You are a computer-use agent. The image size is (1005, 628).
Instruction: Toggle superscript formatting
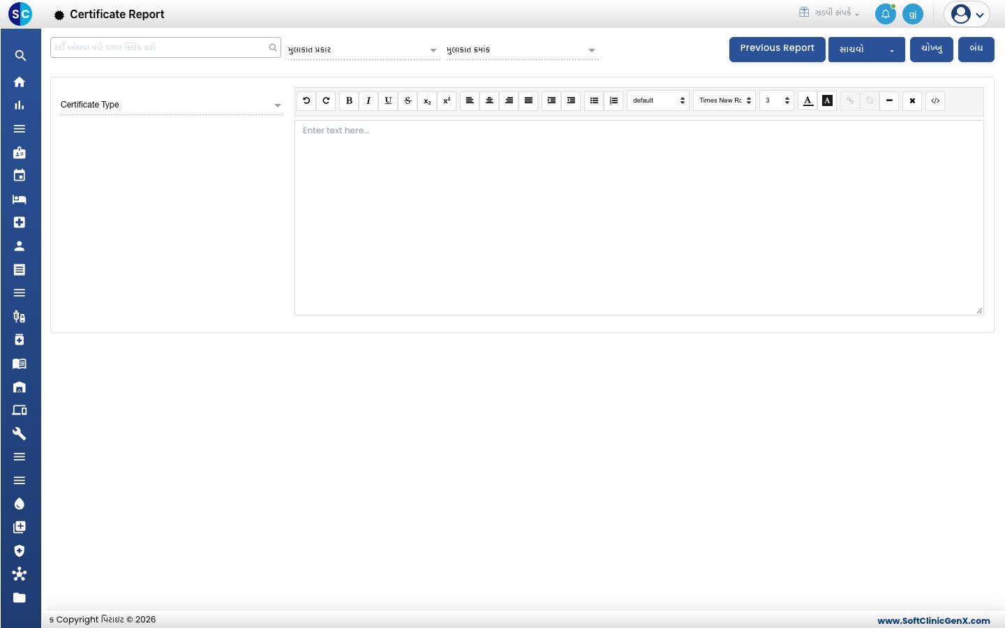pos(447,100)
